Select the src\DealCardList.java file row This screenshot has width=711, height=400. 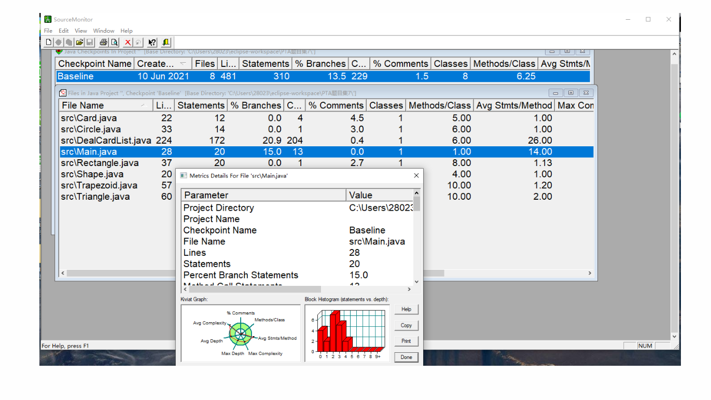point(326,141)
